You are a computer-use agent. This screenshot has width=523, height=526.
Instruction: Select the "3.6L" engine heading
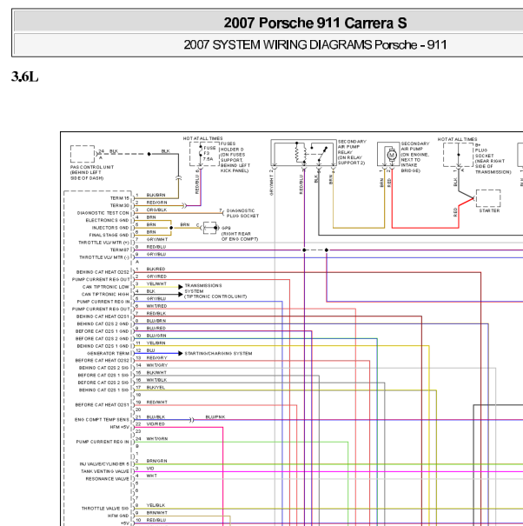click(25, 77)
